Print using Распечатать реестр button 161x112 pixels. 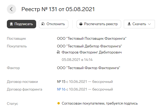tap(99, 24)
